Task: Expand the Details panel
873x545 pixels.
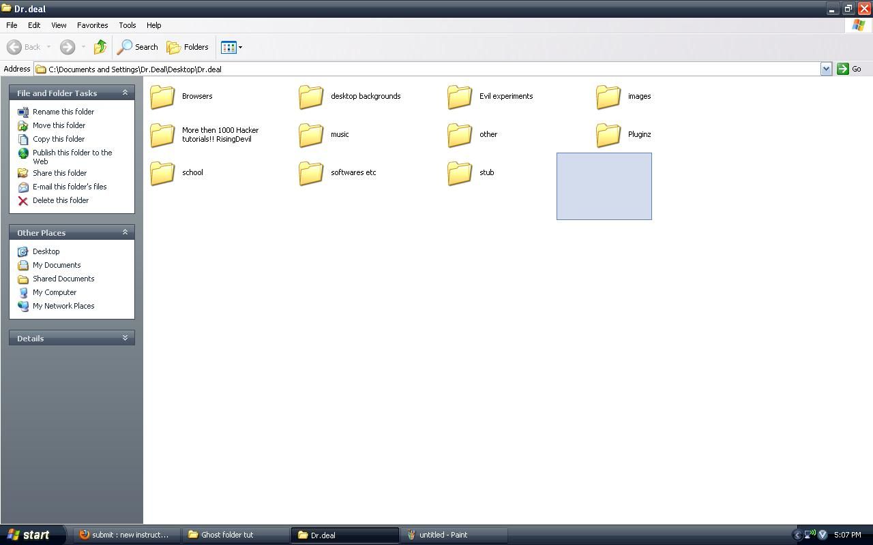Action: [125, 337]
